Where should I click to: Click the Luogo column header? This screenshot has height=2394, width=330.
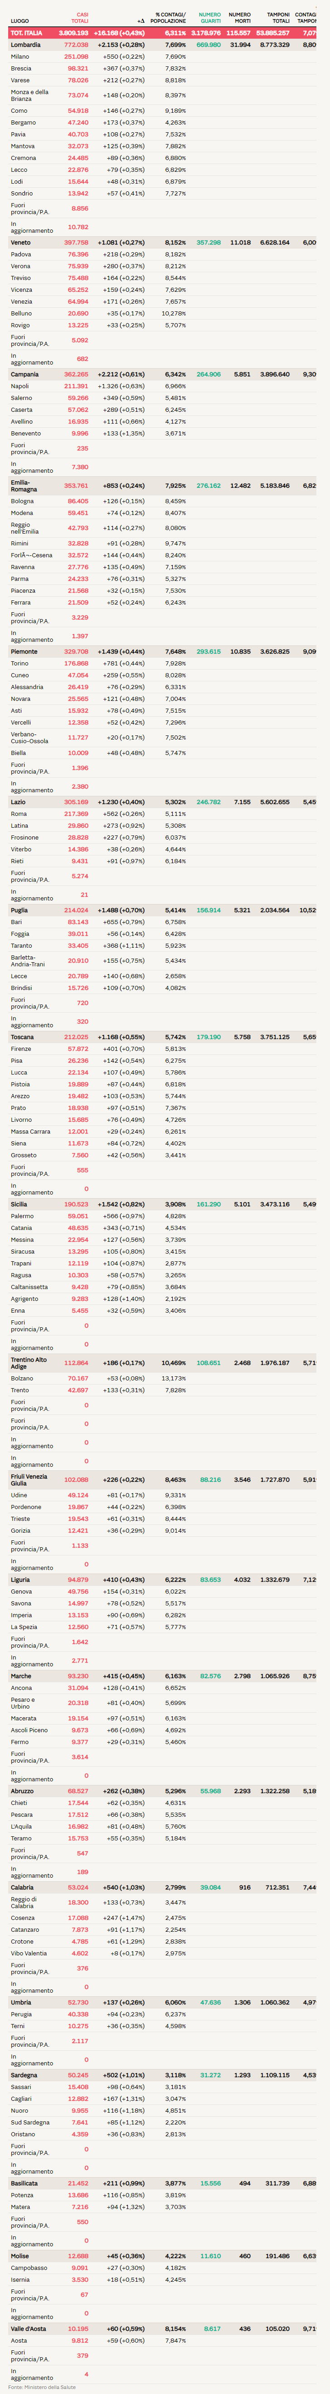tap(19, 20)
